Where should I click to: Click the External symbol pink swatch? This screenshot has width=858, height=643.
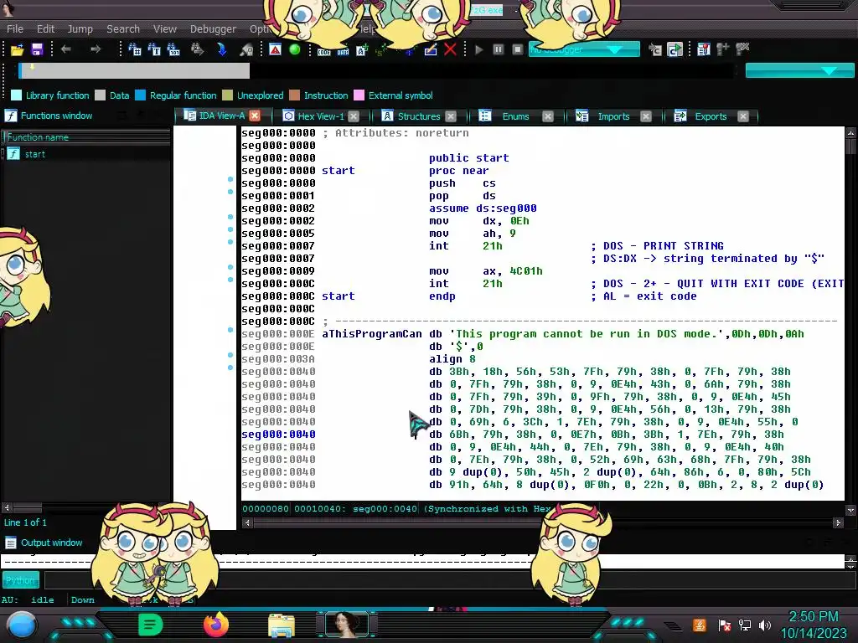(359, 95)
